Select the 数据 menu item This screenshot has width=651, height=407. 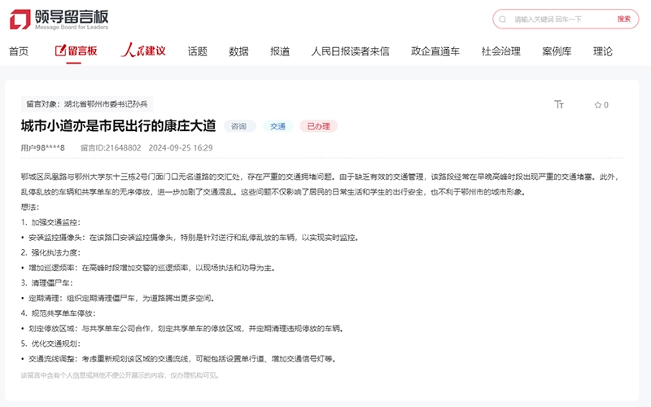coord(238,51)
